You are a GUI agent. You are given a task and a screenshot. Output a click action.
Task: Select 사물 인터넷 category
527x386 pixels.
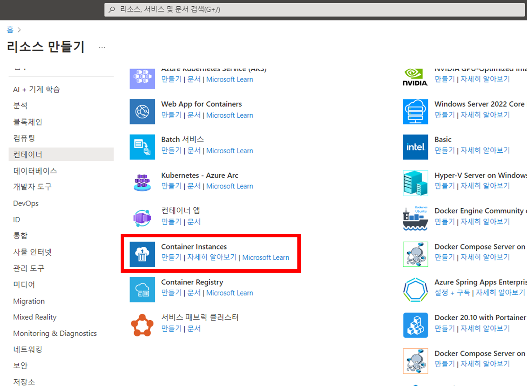[x=61, y=252]
